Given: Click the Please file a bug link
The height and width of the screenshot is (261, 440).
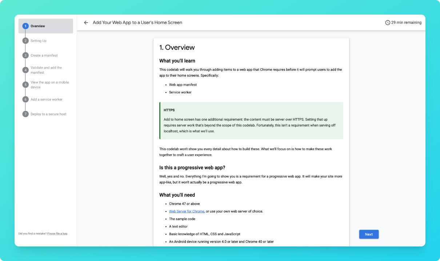Looking at the screenshot, I should pos(57,233).
